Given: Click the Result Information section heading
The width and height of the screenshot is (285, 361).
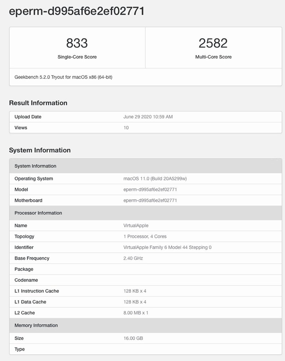Looking at the screenshot, I should [38, 103].
